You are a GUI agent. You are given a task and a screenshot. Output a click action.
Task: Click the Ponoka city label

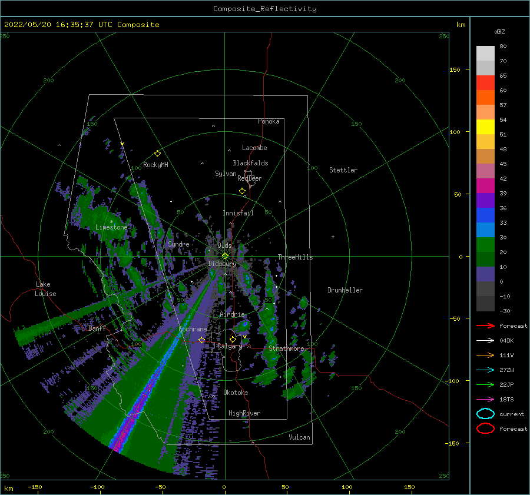(269, 121)
